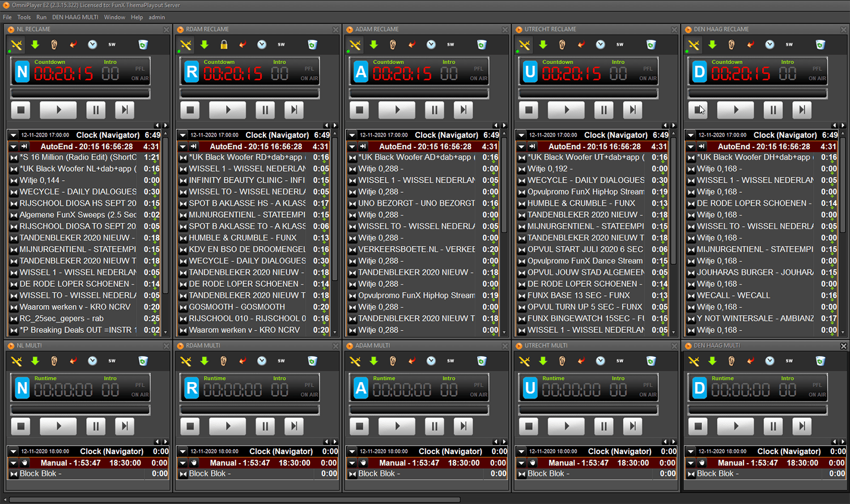Collapse the AutoEnd block arrow in ADAM RECLAME

click(x=352, y=146)
